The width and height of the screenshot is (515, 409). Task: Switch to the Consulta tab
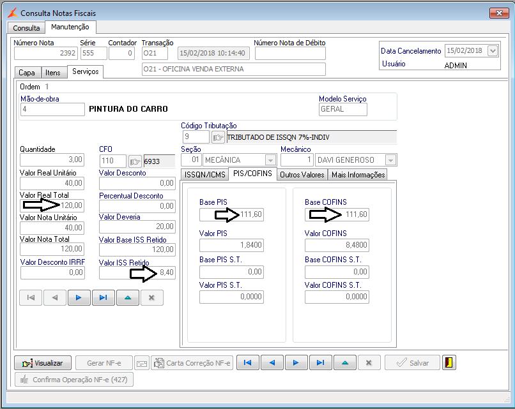[26, 28]
